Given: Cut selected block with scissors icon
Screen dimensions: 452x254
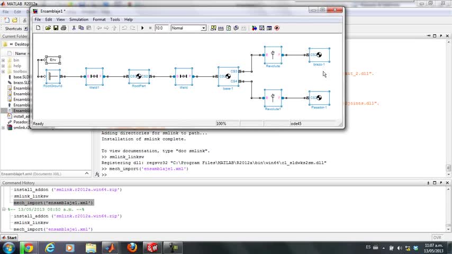Looking at the screenshot, I should 74,28.
